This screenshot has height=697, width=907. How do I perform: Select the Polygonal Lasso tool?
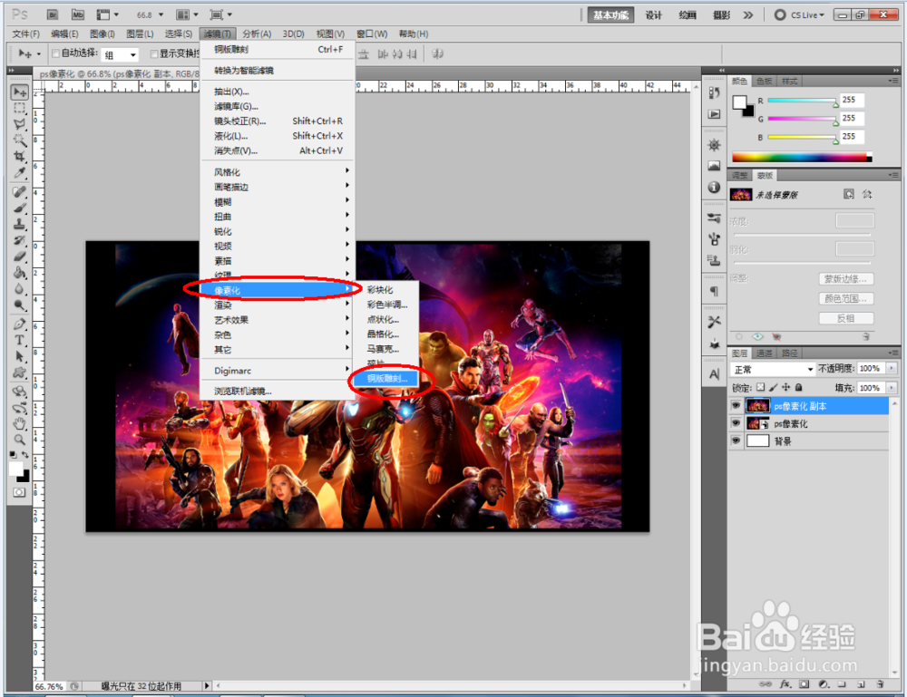click(20, 124)
